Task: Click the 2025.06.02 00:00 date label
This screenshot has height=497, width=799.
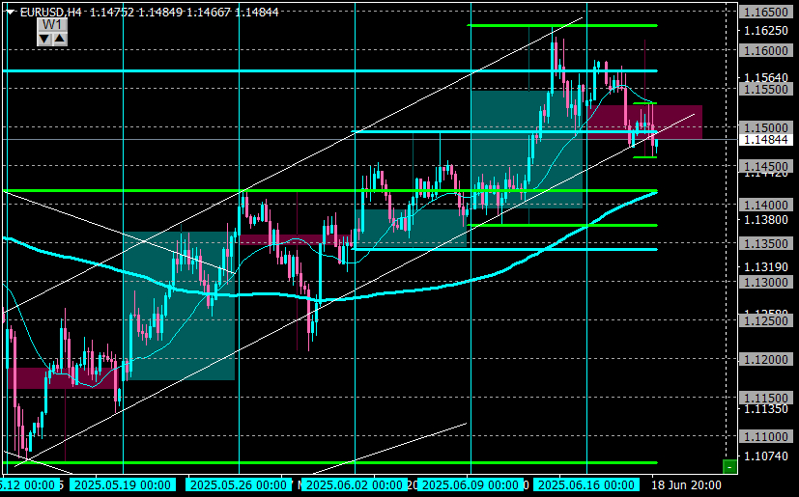Action: 355,484
